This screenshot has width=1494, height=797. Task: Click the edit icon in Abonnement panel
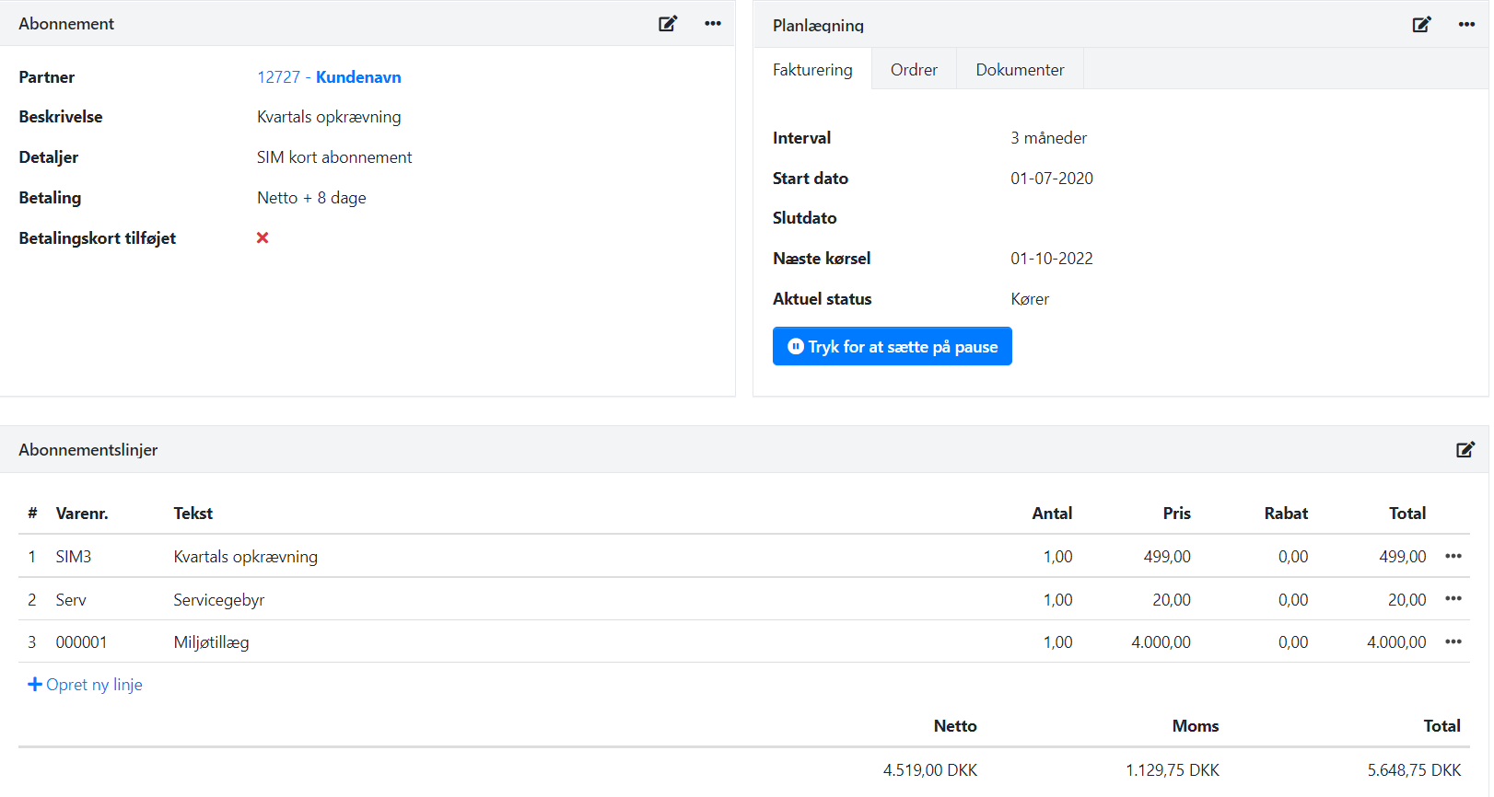click(x=668, y=24)
